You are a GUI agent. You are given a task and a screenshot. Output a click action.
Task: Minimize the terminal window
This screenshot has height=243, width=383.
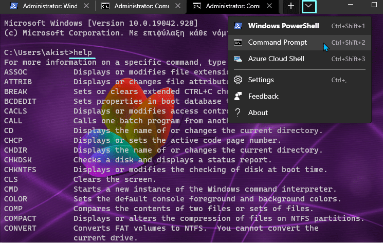click(x=351, y=5)
